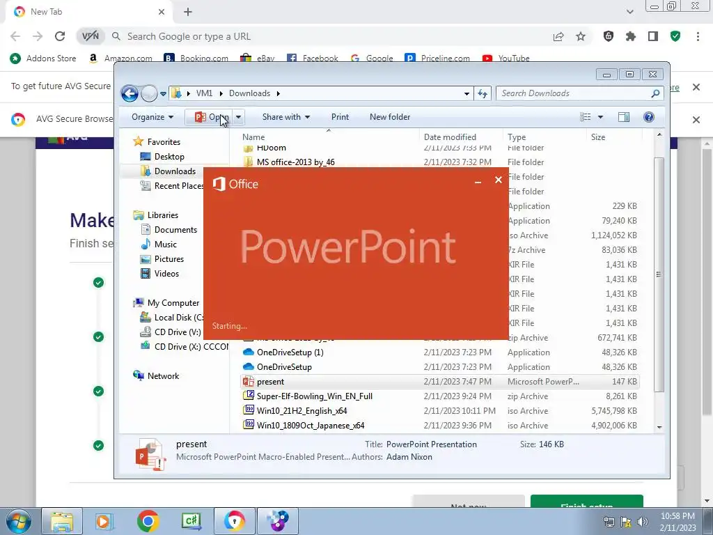The width and height of the screenshot is (713, 535).
Task: Open Addons Store bookmark
Action: point(43,59)
